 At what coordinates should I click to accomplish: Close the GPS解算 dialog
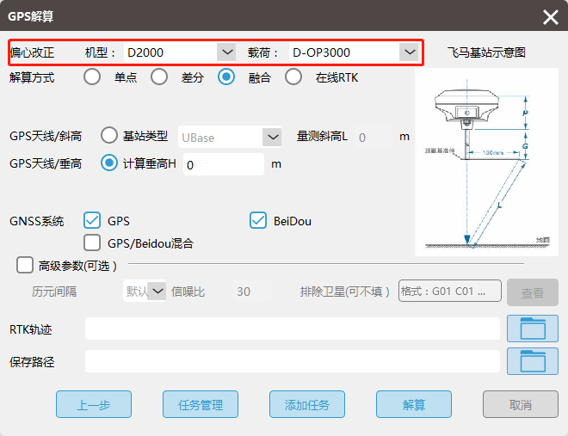(550, 17)
